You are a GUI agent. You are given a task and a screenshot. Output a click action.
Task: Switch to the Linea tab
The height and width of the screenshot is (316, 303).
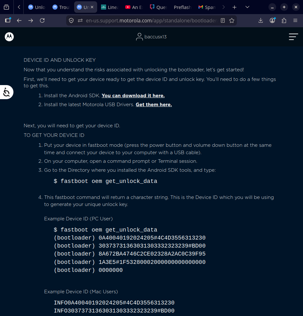pyautogui.click(x=110, y=7)
